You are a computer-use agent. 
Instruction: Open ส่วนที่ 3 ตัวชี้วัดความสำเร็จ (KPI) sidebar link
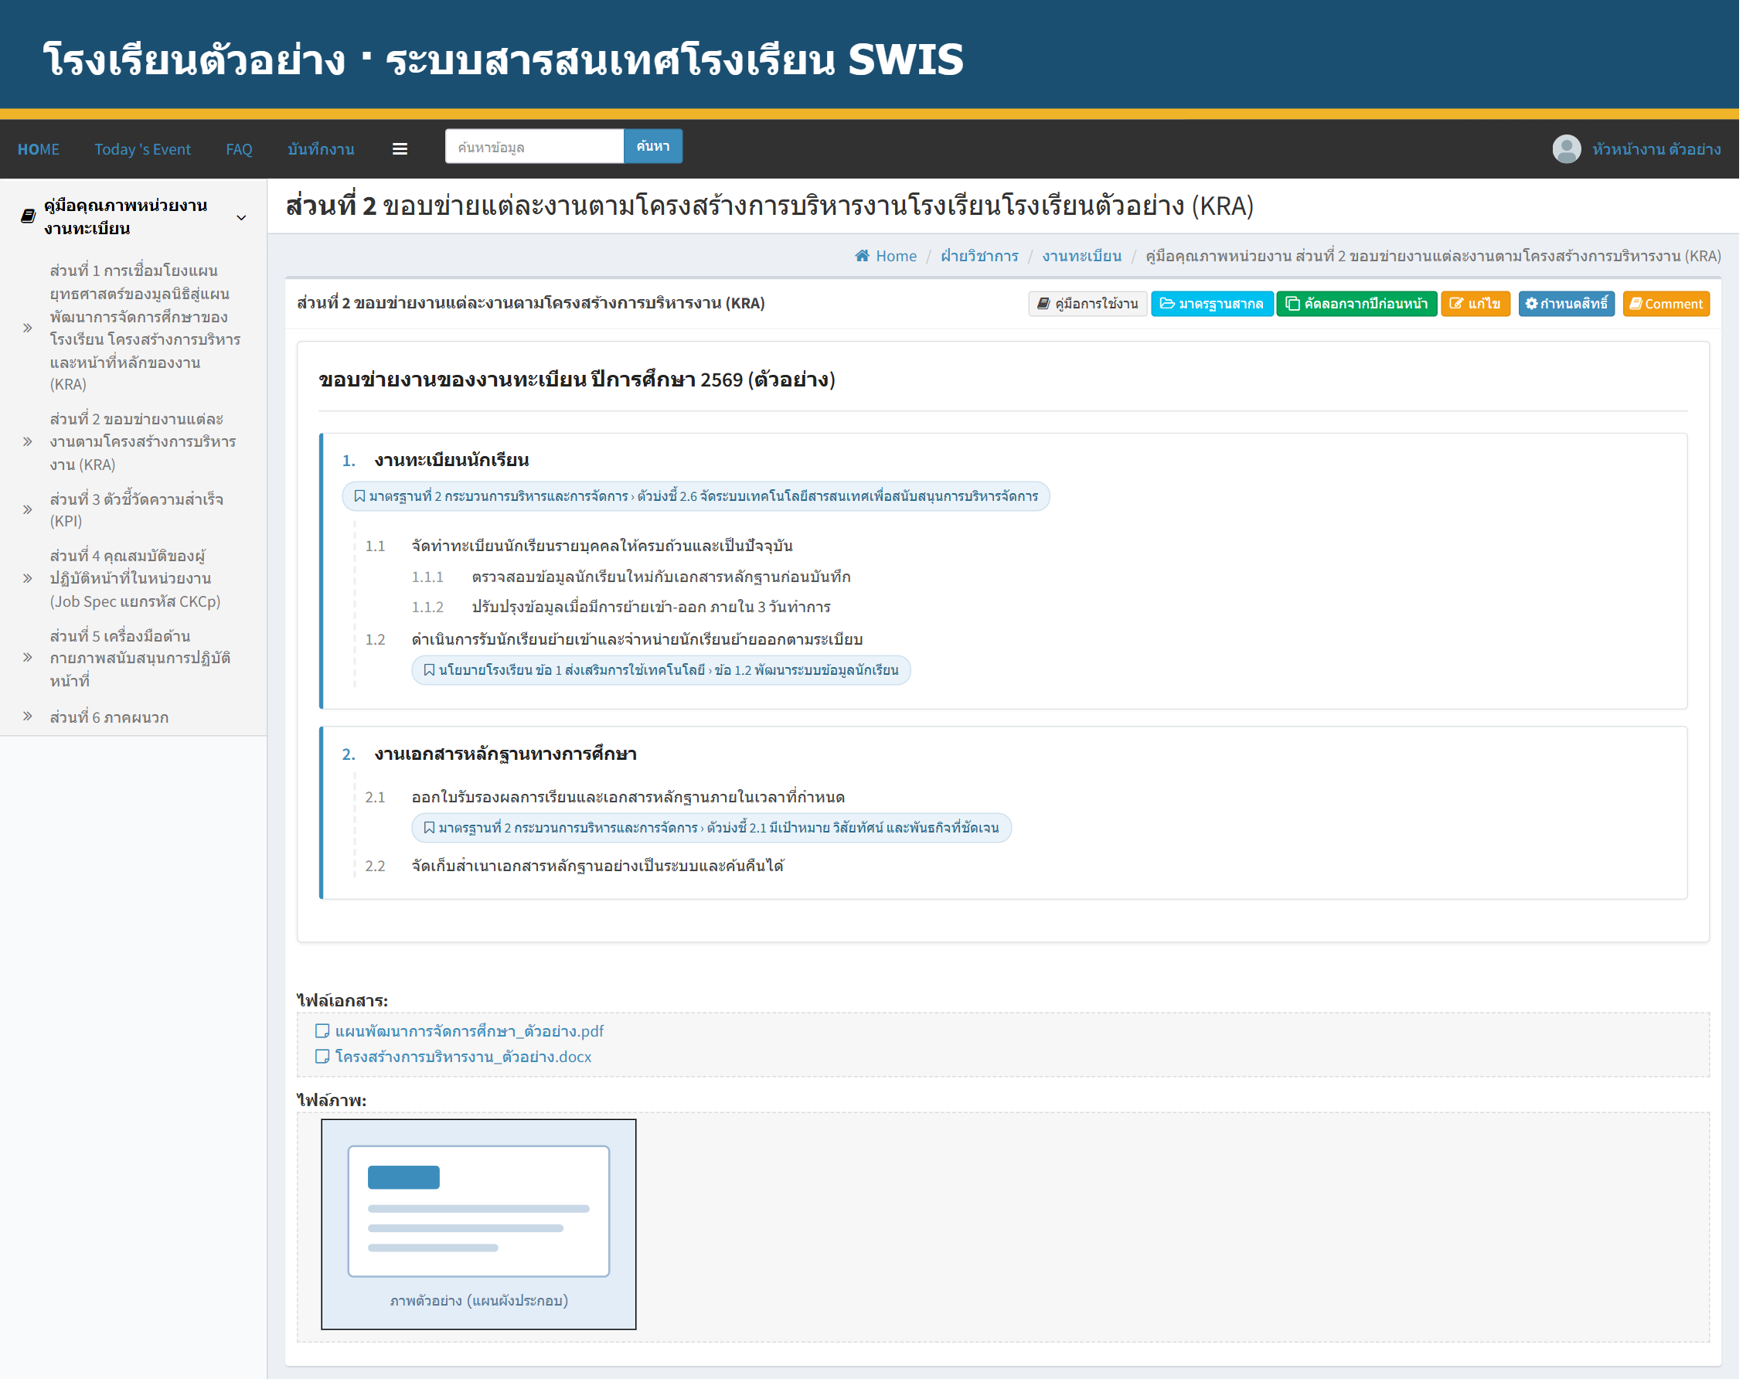tap(136, 509)
